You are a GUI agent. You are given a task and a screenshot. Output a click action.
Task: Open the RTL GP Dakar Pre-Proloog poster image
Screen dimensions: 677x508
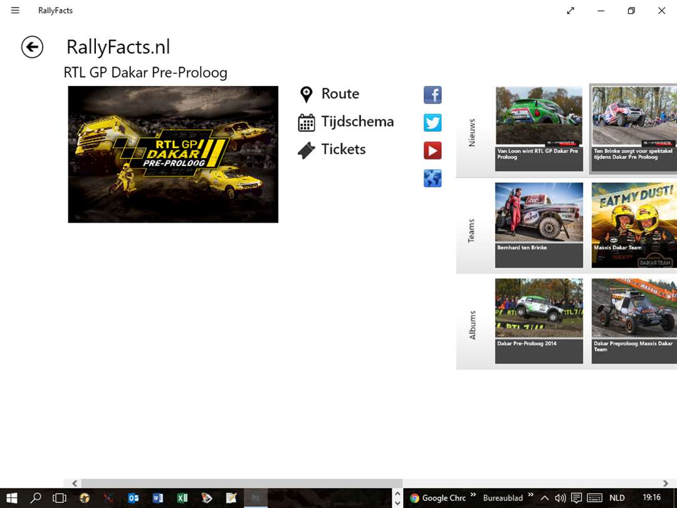[x=173, y=154]
